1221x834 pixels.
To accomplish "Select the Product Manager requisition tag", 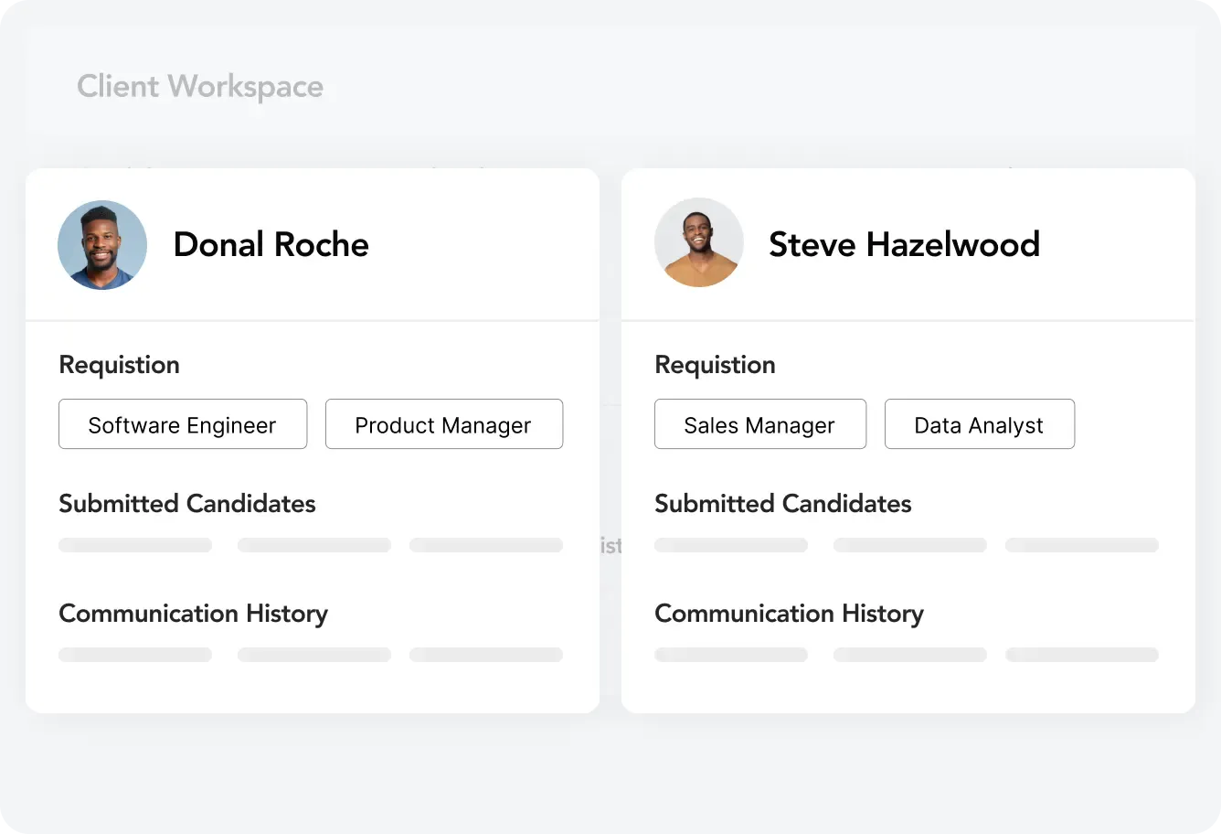I will click(x=443, y=424).
